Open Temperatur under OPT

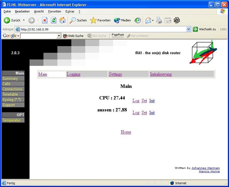coord(13,120)
